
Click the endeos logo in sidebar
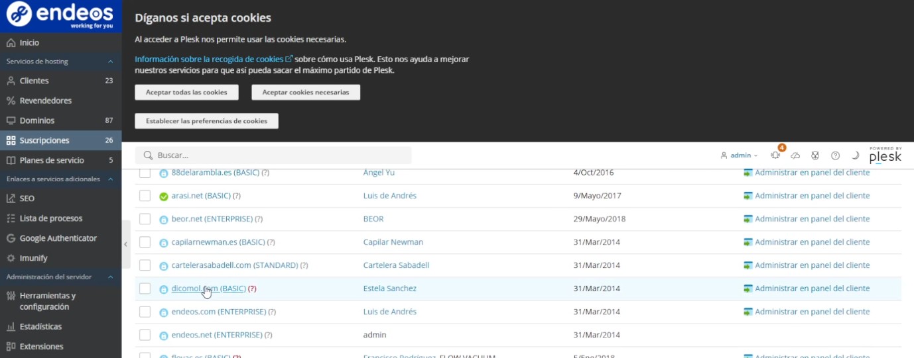60,16
